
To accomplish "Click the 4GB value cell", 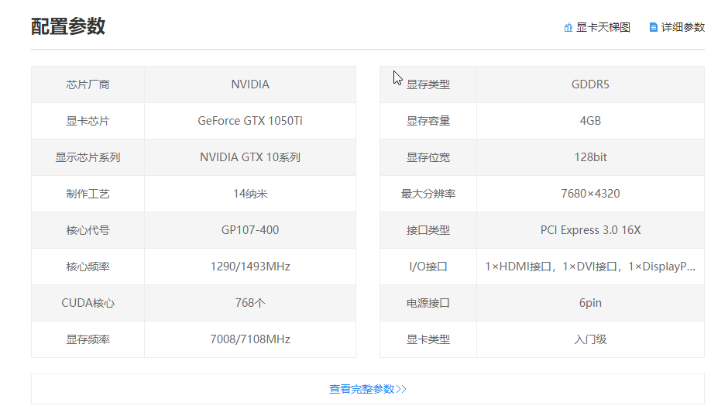I will coord(590,121).
